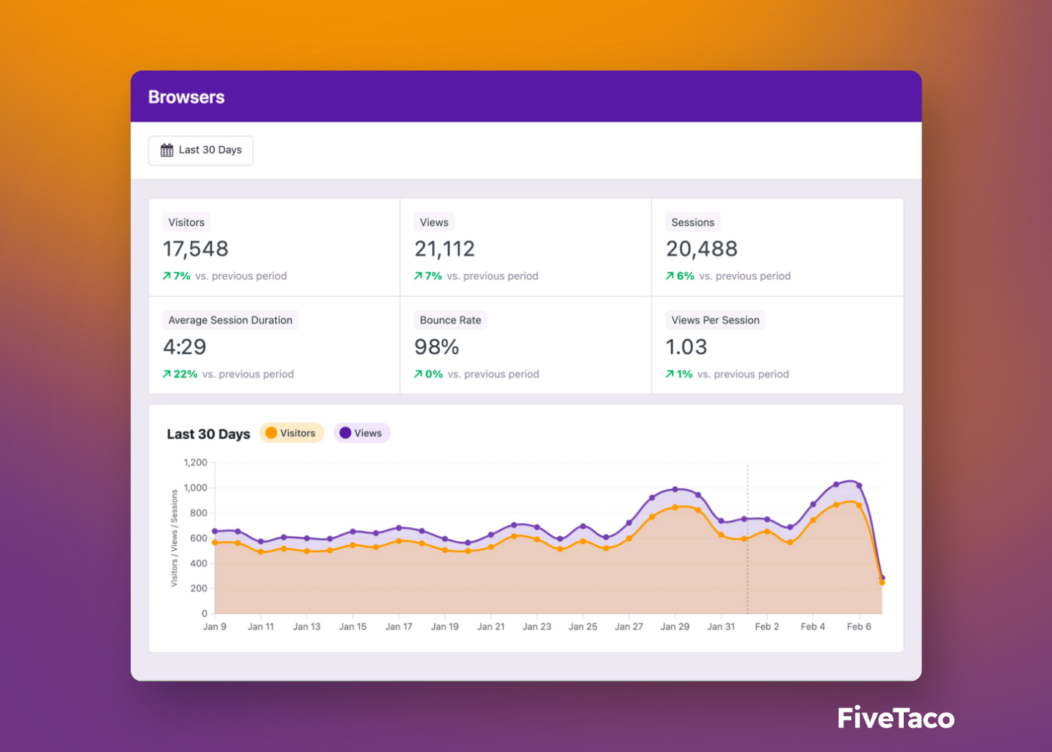The height and width of the screenshot is (752, 1052).
Task: Click the Jan 19 x-axis label
Action: pos(445,626)
